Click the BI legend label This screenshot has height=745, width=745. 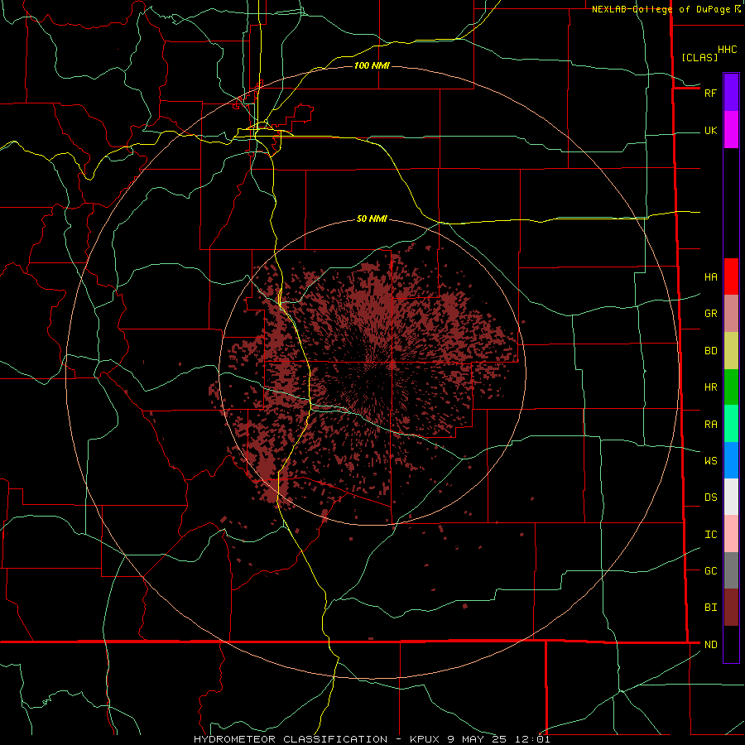[x=711, y=608]
